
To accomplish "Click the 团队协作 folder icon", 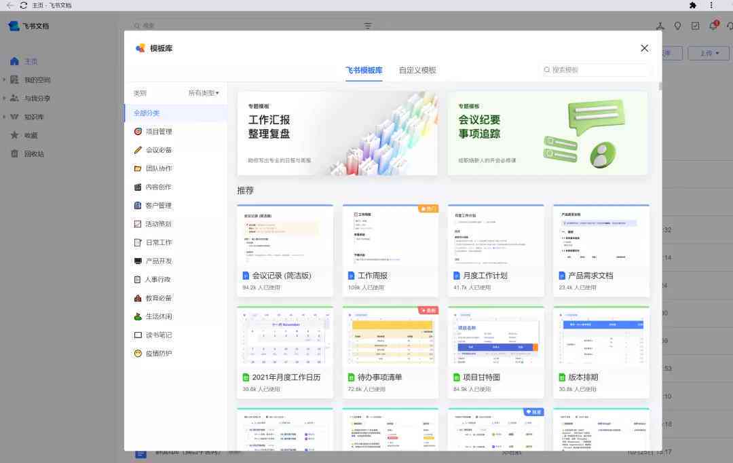I will [138, 168].
